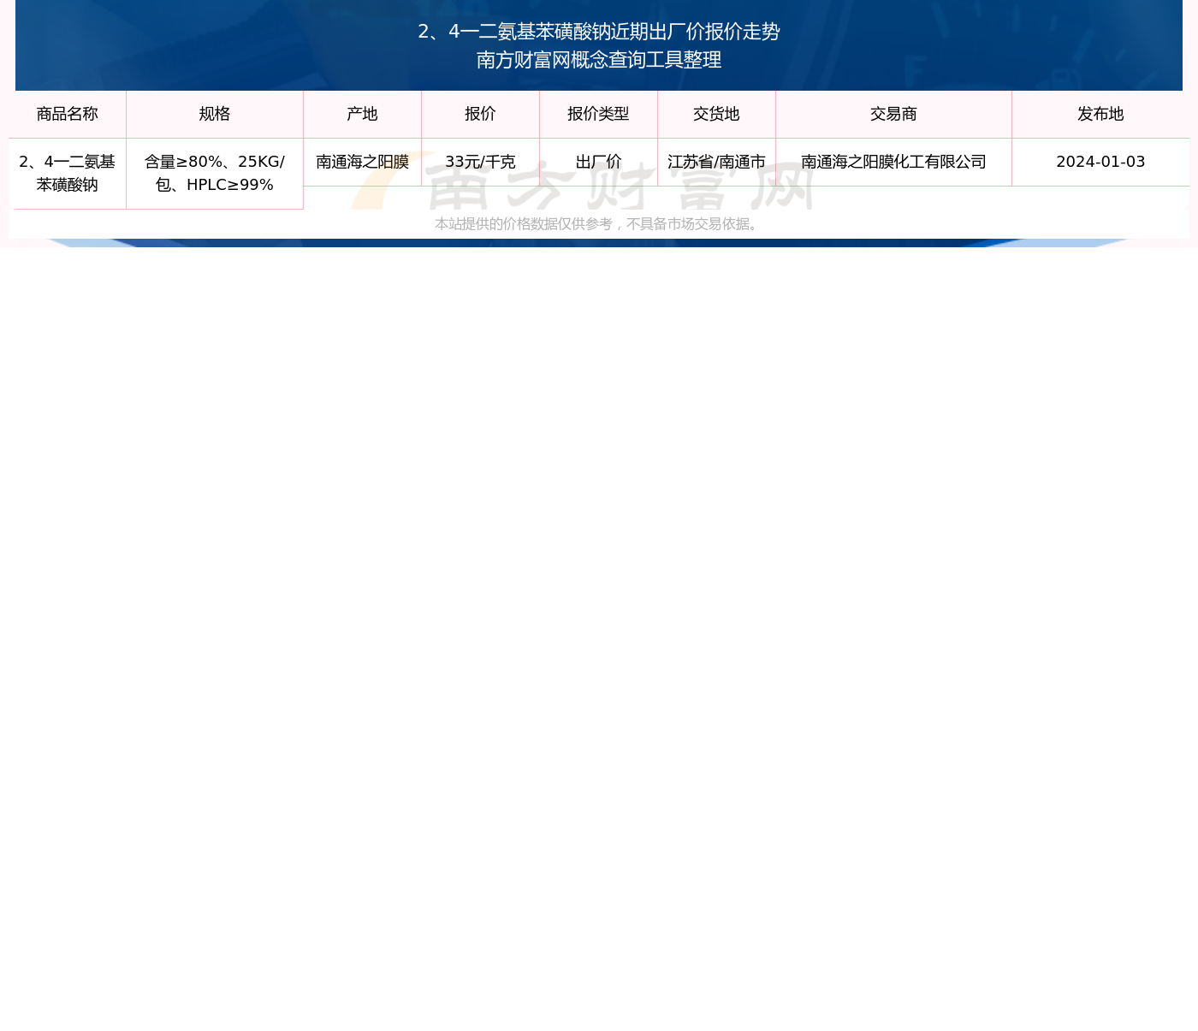
Task: Click the subtitle 南方财富网概念查询工具整理
Action: point(599,60)
